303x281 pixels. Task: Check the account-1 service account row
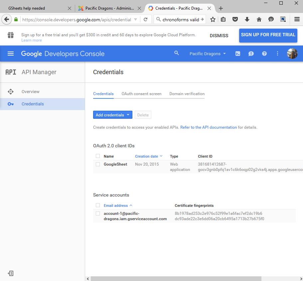click(x=98, y=213)
